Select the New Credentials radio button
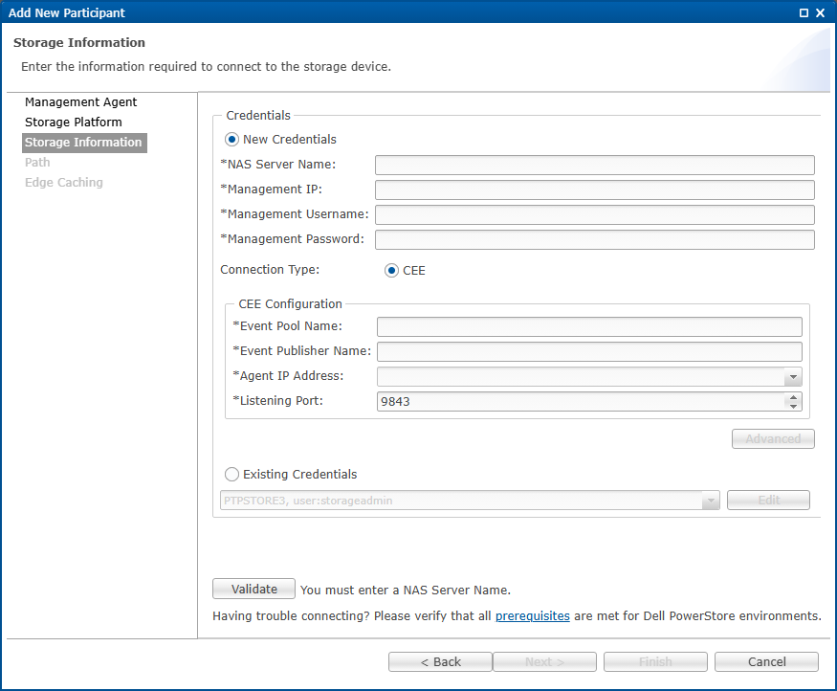The image size is (837, 691). (x=231, y=140)
